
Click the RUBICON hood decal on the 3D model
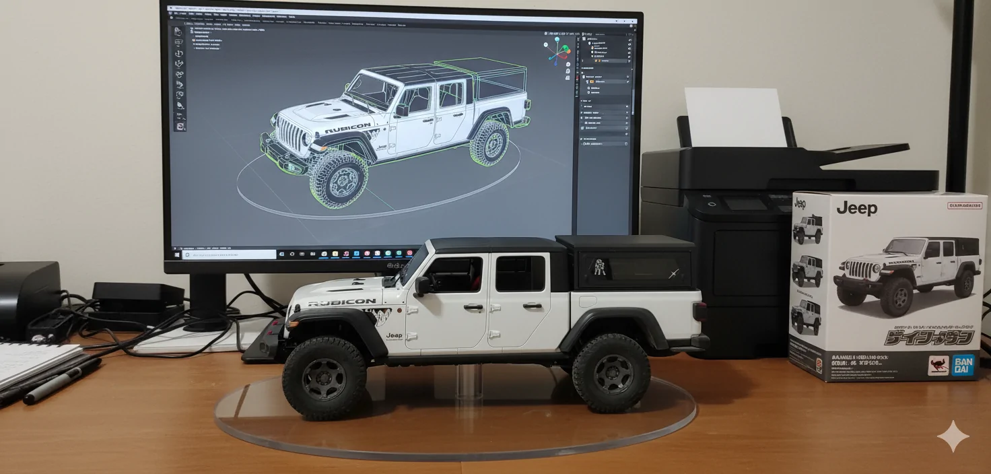[x=347, y=128]
